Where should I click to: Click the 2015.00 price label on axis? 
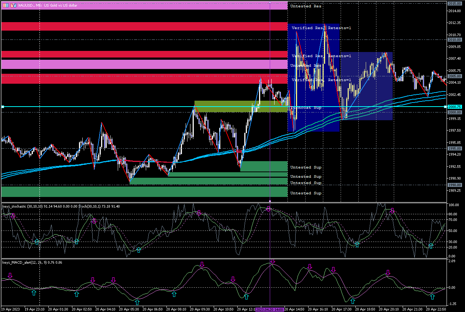tap(454, 3)
